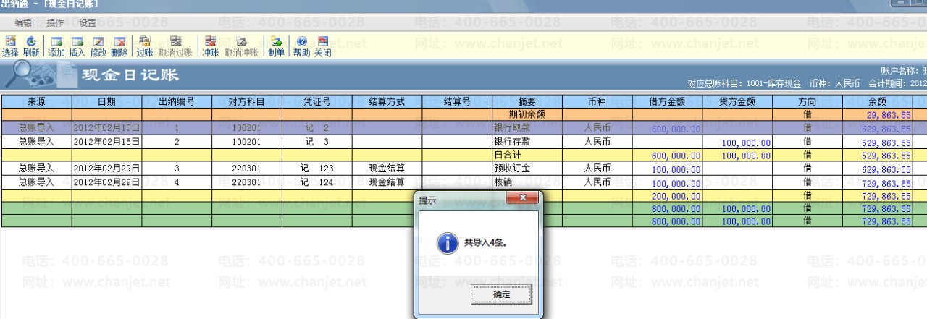Click the 借方金额 (Debit amount) column header
Viewport: 927px width, 319px height.
[668, 102]
